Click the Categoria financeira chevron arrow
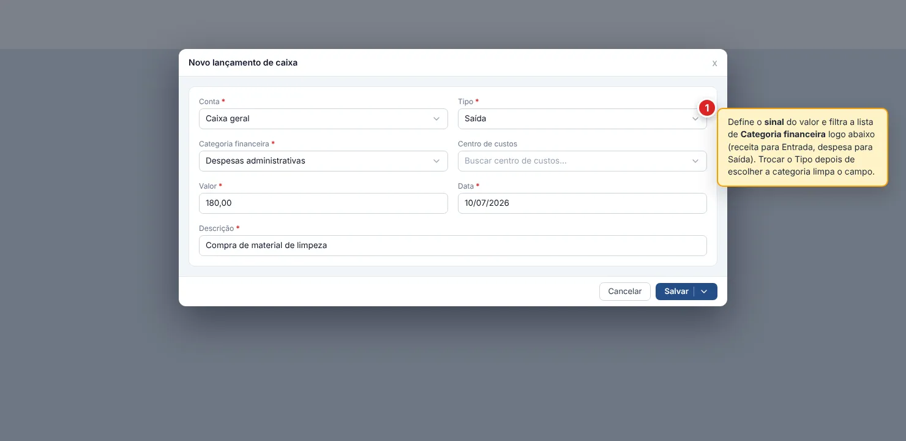The height and width of the screenshot is (441, 906). 436,161
